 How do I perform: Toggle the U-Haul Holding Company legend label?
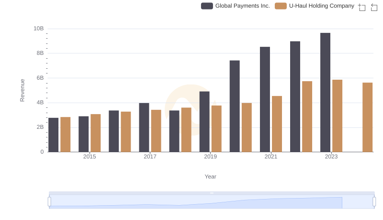tap(321, 6)
